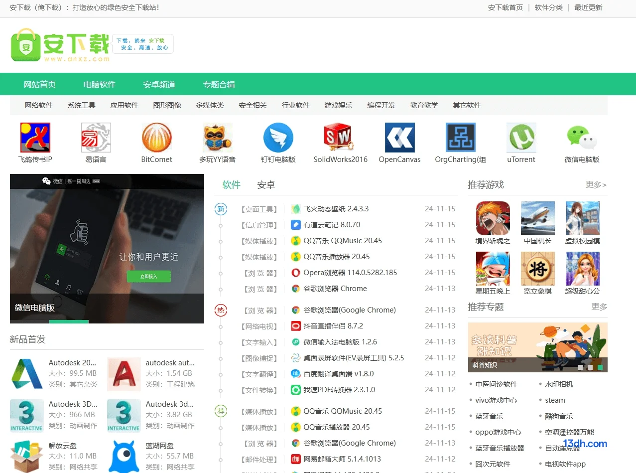Click the 软件分类 top link
Viewport: 636px width, 473px height.
coord(549,7)
